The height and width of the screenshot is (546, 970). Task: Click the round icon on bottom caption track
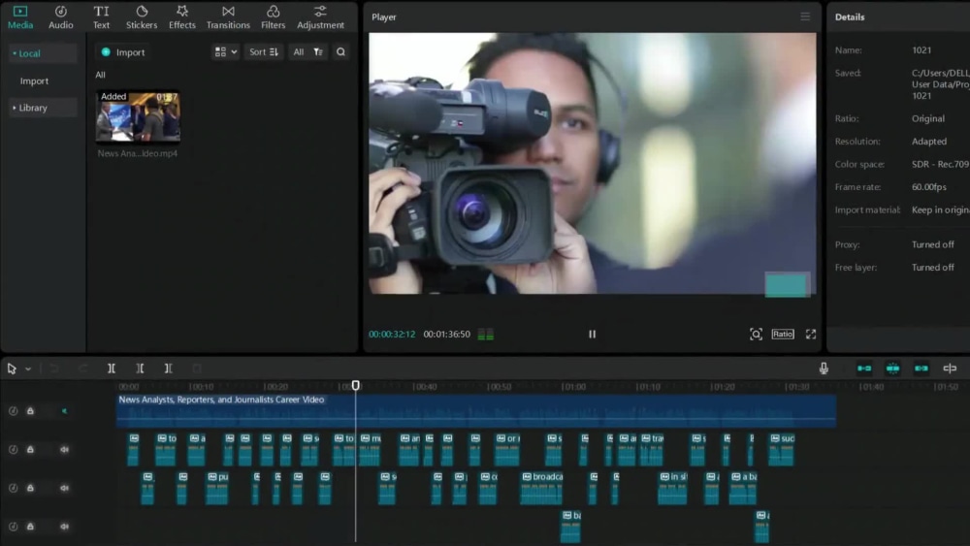coord(13,527)
